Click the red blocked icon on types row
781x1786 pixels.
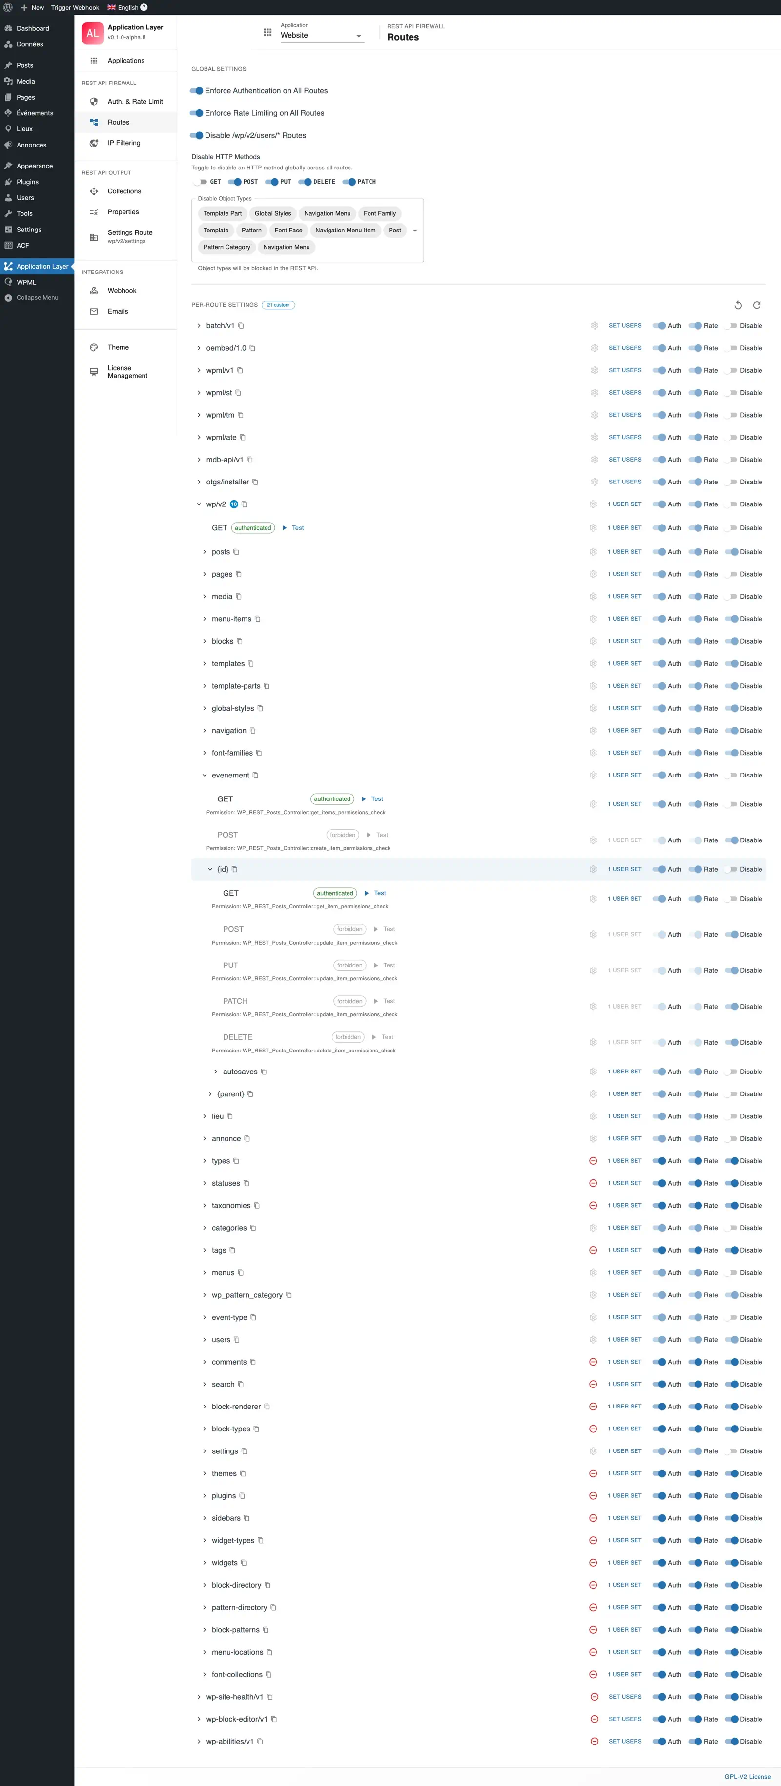(593, 1160)
